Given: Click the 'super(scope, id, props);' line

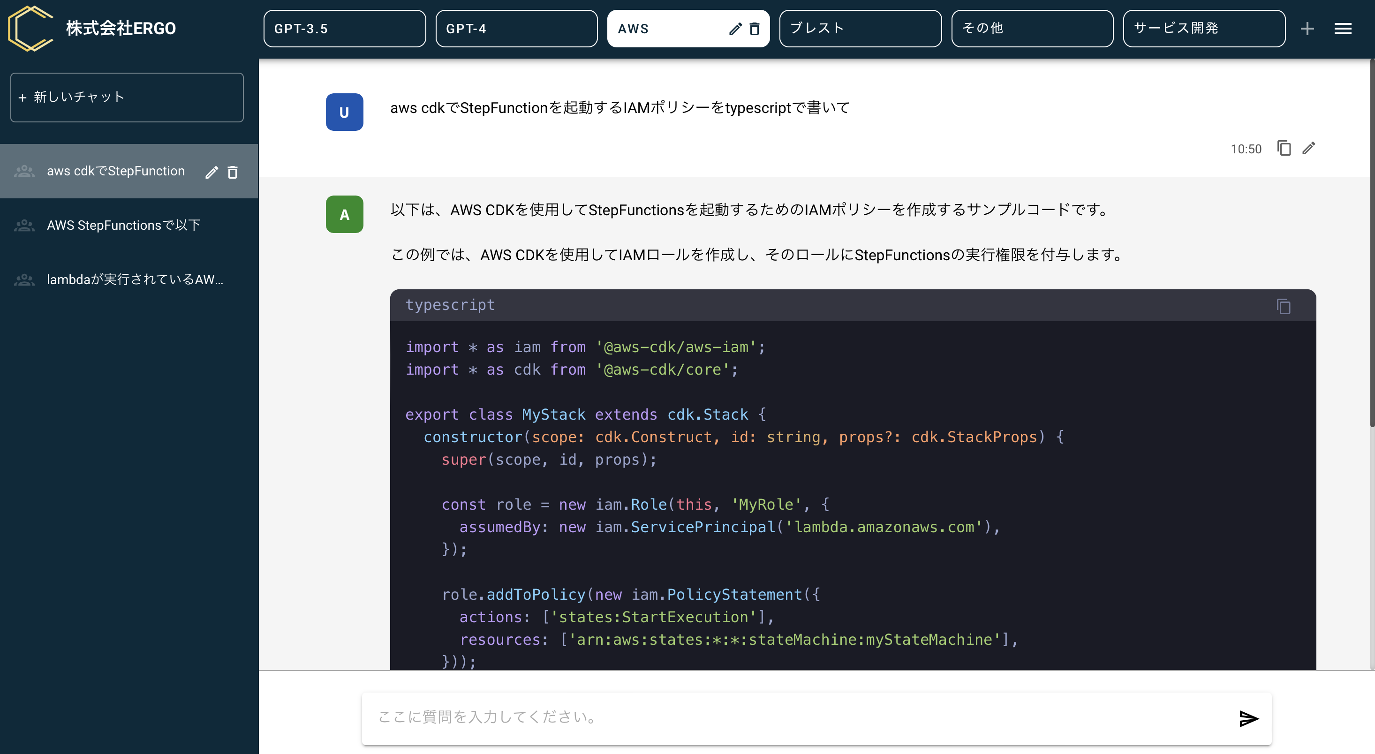Looking at the screenshot, I should pyautogui.click(x=549, y=460).
